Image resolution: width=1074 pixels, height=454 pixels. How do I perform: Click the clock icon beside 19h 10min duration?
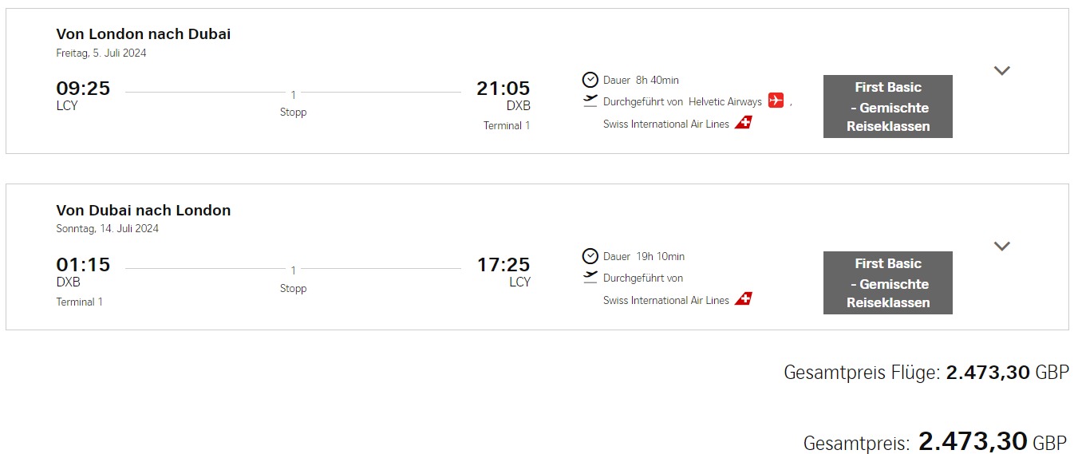[x=590, y=256]
